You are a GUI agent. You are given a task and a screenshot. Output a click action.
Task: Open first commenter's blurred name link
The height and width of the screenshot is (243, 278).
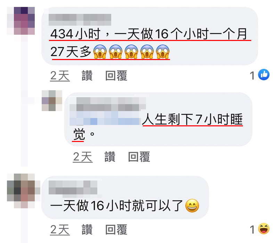(80, 20)
